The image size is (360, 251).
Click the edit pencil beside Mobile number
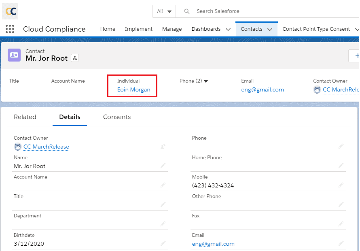[x=341, y=185]
